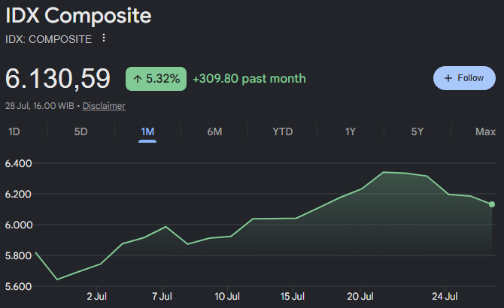504x308 pixels.
Task: Click the IDX: COMPOSITE ticker label
Action: (x=49, y=39)
